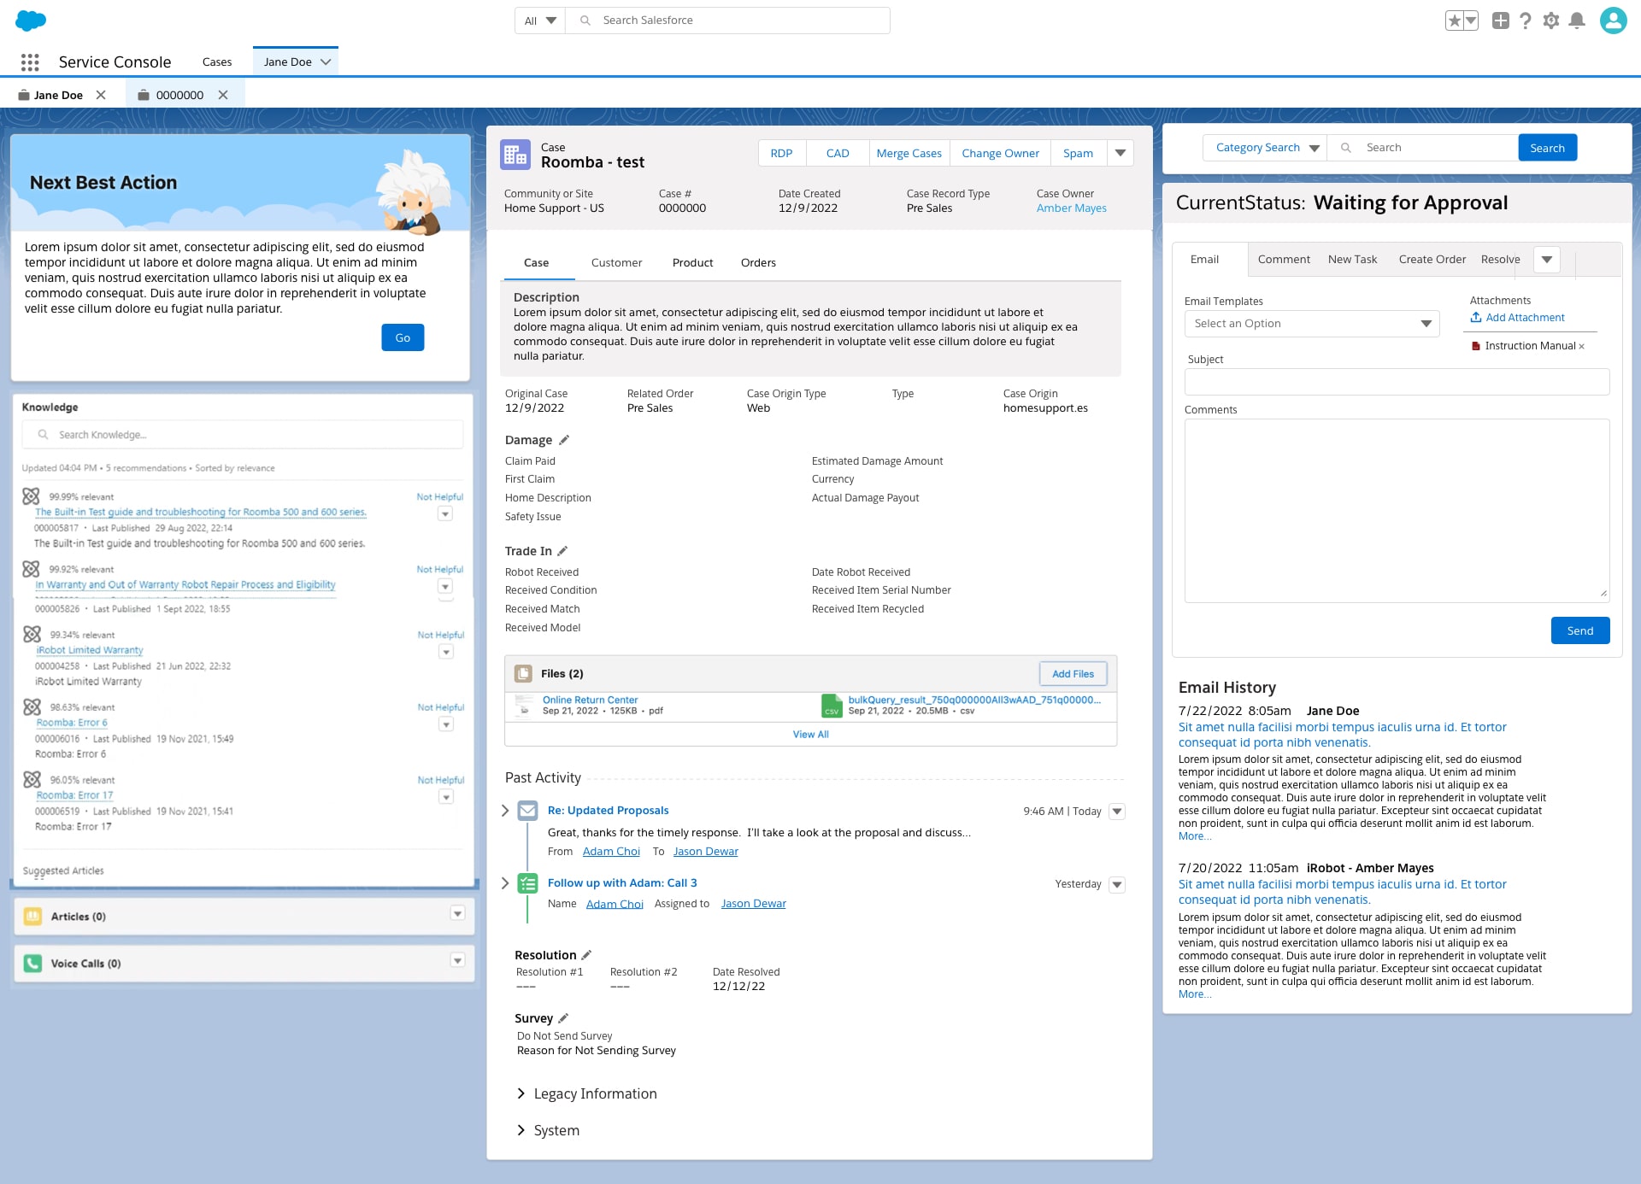Viewport: 1641px width, 1184px height.
Task: Open the Re: Updated Proposals action dropdown
Action: [x=1117, y=812]
